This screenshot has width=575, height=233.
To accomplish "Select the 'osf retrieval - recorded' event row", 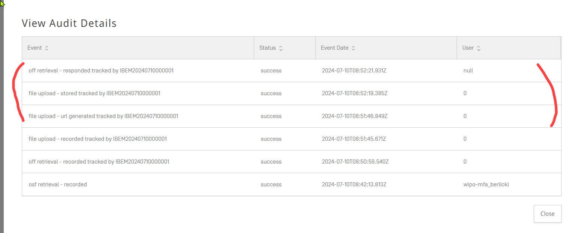I will pyautogui.click(x=58, y=184).
